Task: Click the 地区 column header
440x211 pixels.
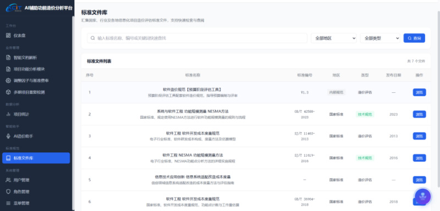Action: (x=336, y=75)
